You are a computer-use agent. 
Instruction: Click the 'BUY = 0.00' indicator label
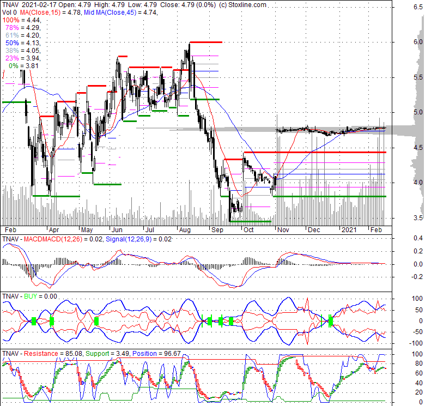point(41,296)
